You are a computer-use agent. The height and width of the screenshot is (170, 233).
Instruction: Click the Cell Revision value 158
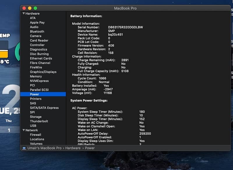[111, 53]
